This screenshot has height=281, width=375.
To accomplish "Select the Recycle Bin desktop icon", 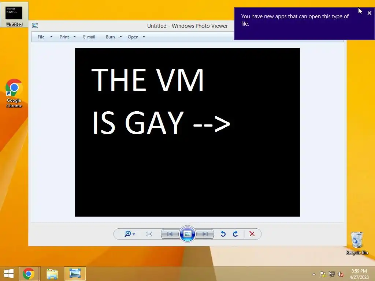I will (x=357, y=243).
